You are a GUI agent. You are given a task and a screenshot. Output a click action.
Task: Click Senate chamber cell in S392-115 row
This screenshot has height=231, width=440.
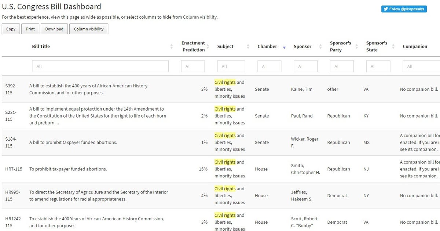pos(262,89)
